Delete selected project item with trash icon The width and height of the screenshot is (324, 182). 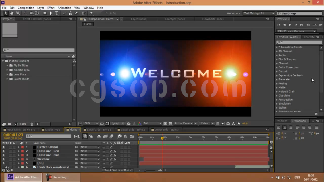[x=32, y=124]
